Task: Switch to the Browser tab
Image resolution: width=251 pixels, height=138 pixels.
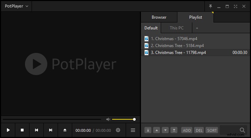Action: [159, 17]
